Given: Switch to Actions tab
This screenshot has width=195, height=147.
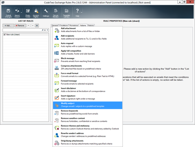Looking at the screenshot, I should (x=83, y=25).
